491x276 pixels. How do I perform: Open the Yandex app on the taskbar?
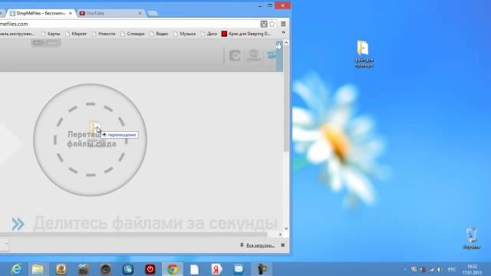(216, 269)
